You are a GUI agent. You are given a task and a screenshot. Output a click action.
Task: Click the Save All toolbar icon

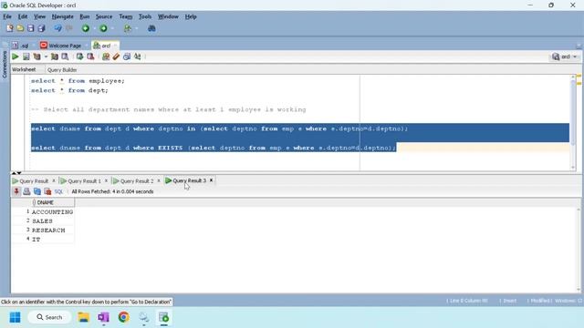tap(41, 28)
